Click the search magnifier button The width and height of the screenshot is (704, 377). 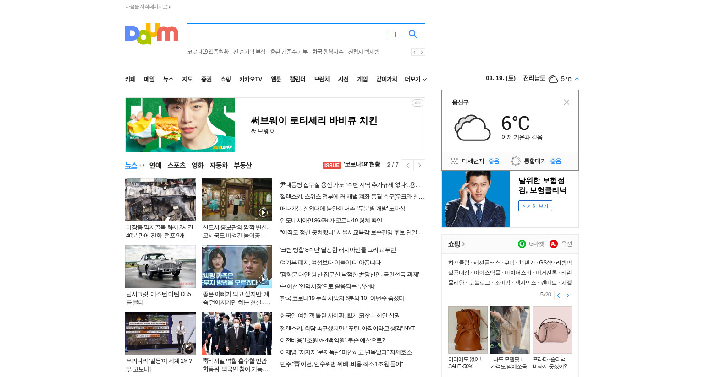[412, 34]
